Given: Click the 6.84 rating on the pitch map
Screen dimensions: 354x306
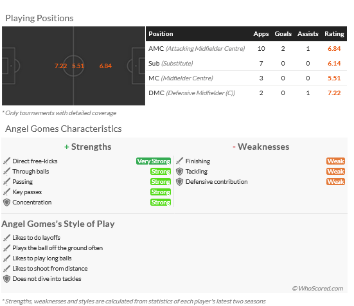Looking at the screenshot, I should coord(105,66).
